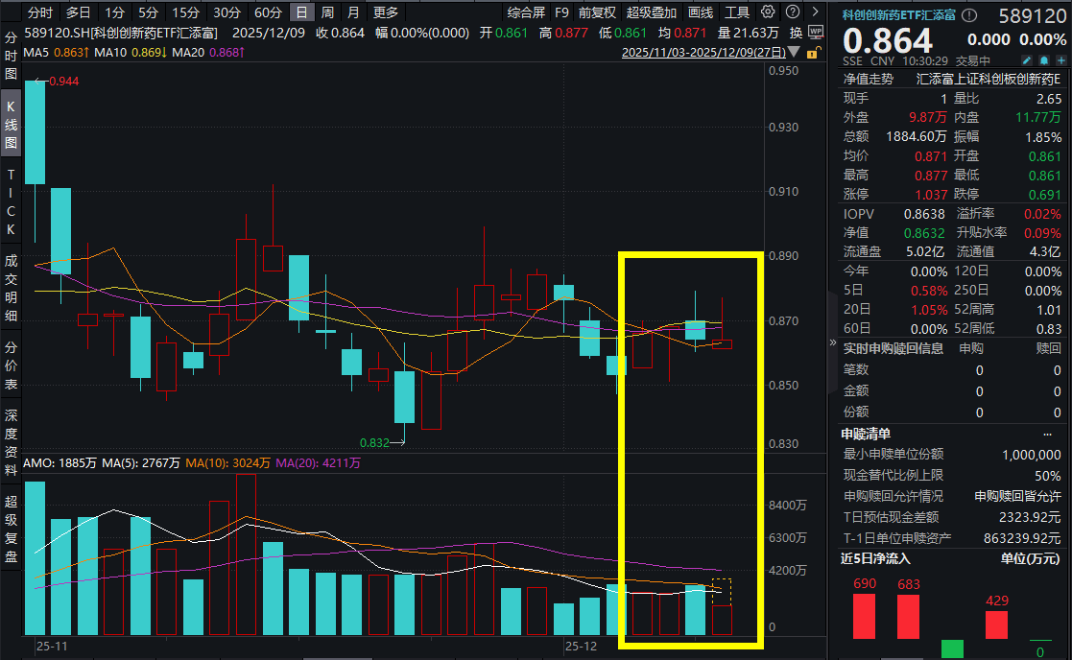Select the 周 weekly period tab
The height and width of the screenshot is (660, 1072).
pyautogui.click(x=327, y=12)
